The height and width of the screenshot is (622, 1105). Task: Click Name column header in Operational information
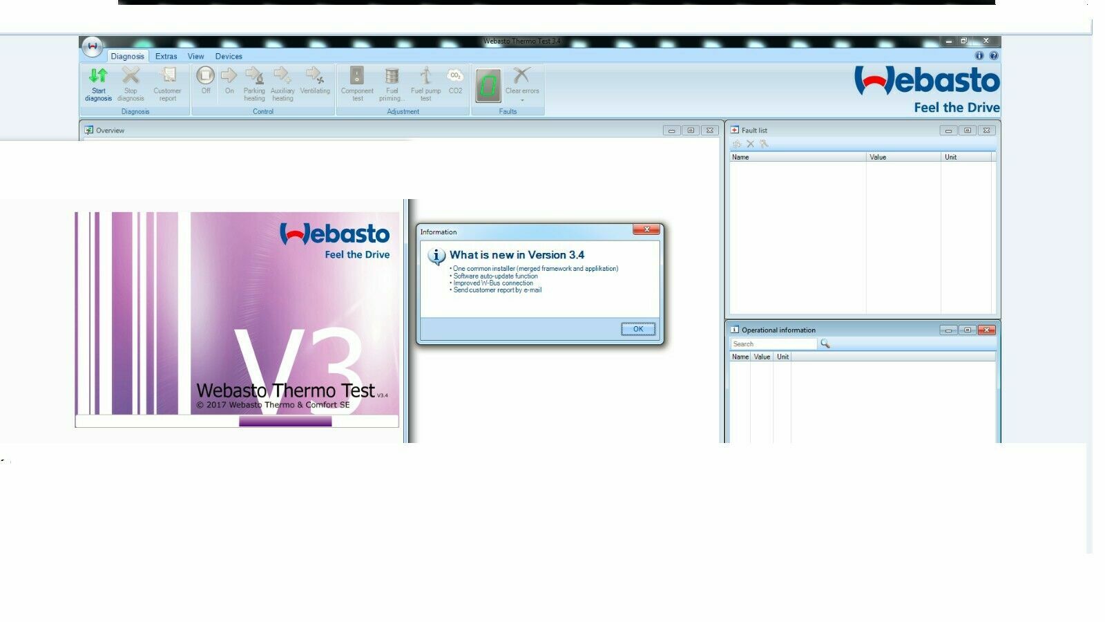pos(740,357)
